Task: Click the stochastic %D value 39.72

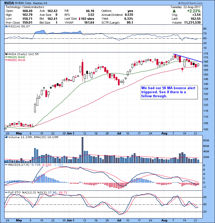Action: 63,193
